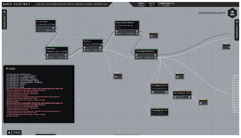Select the Flip Filter node title
Viewport: 241px width, 138px height.
(x=87, y=41)
